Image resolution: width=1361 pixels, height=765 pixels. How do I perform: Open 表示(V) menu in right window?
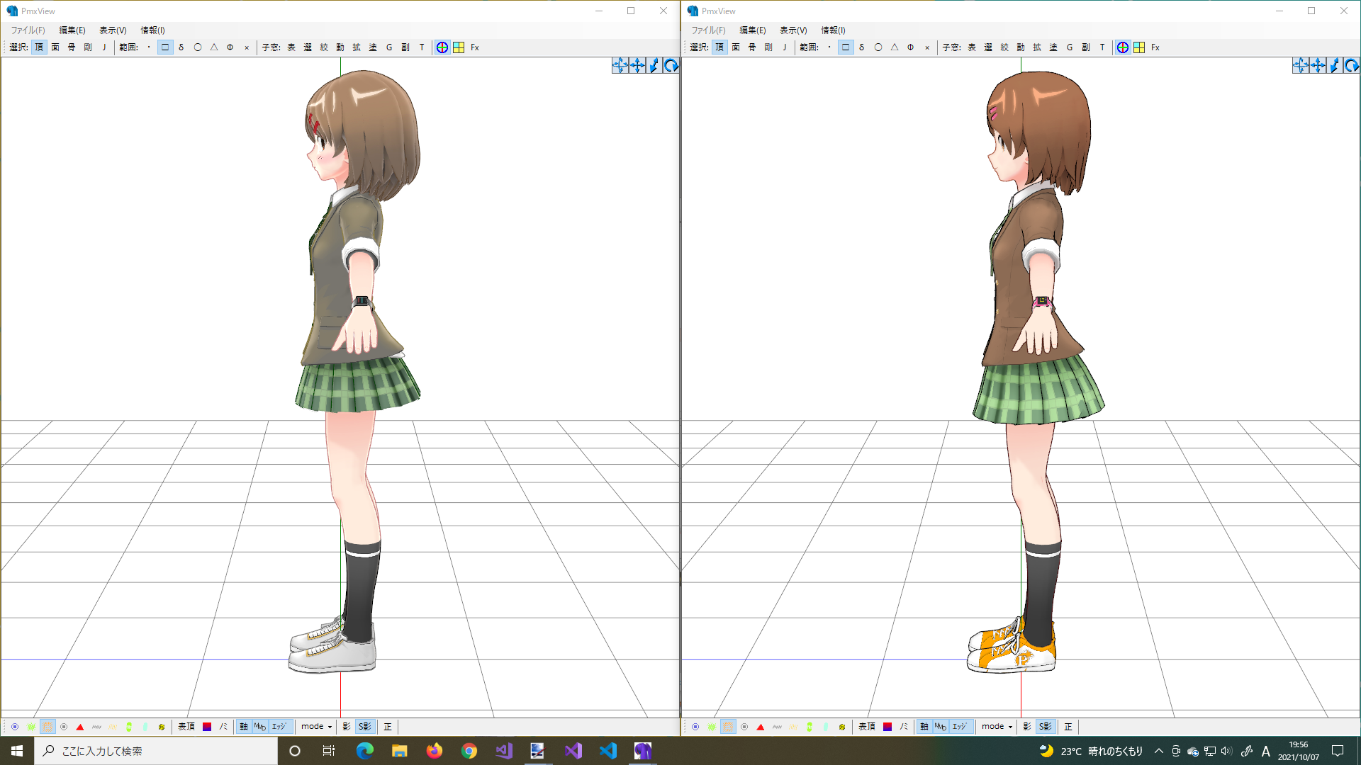793,30
